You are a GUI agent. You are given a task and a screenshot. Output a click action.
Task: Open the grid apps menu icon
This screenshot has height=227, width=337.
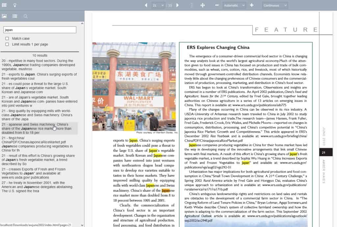click(x=4, y=5)
